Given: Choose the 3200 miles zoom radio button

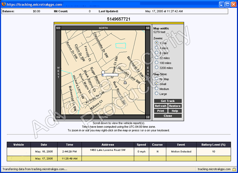Looking at the screenshot, I should pos(156,68).
